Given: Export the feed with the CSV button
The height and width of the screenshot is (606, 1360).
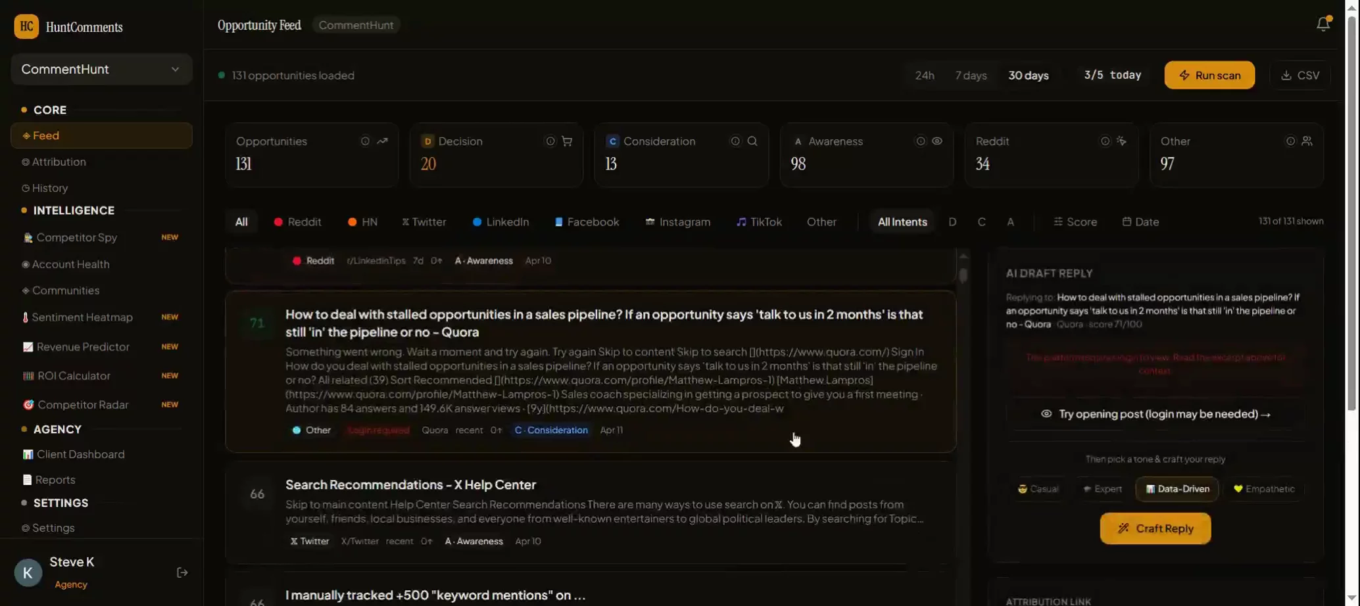Looking at the screenshot, I should click(x=1300, y=75).
